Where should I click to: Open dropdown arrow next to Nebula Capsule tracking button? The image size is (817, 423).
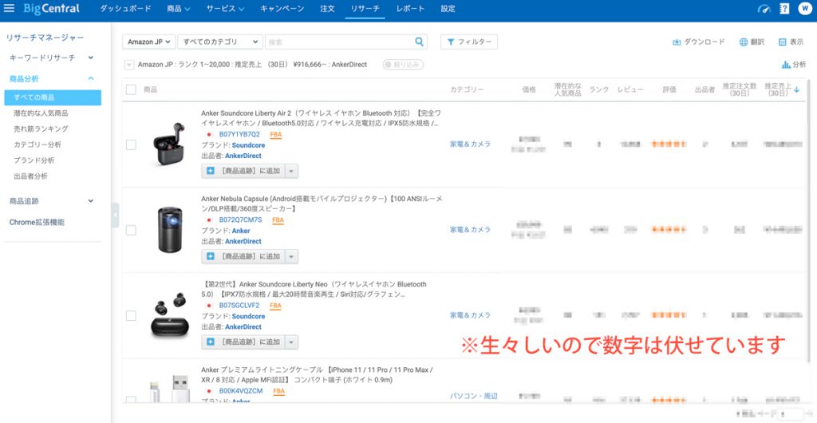pyautogui.click(x=292, y=256)
